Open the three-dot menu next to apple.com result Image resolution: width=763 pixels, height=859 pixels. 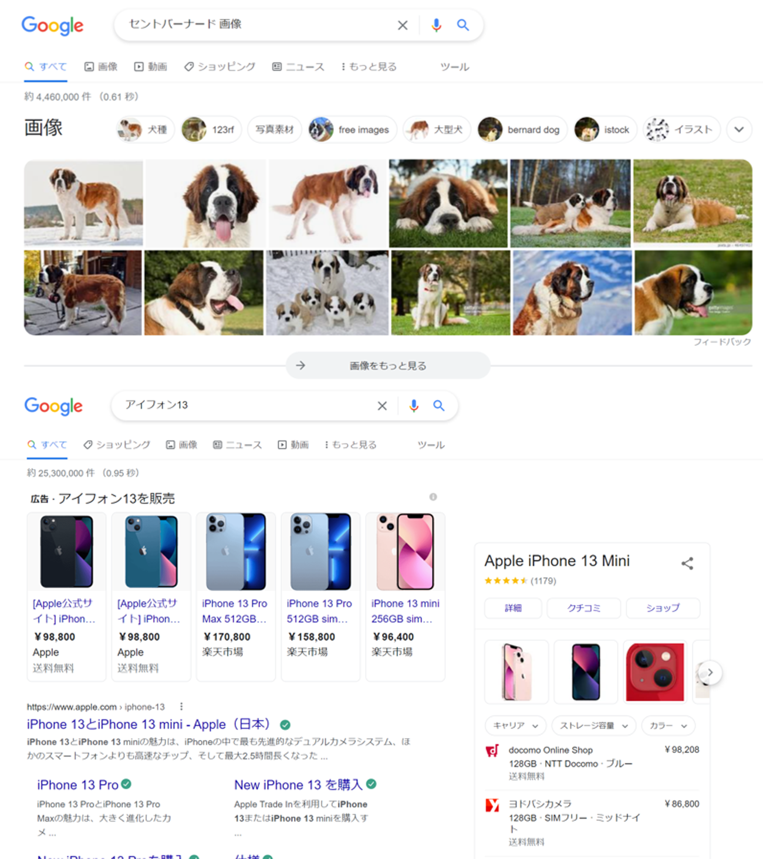pos(181,707)
